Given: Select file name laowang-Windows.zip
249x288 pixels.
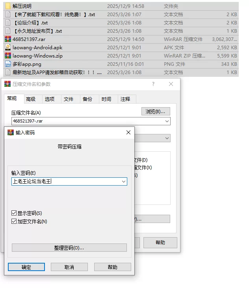Looking at the screenshot, I should 37,56.
